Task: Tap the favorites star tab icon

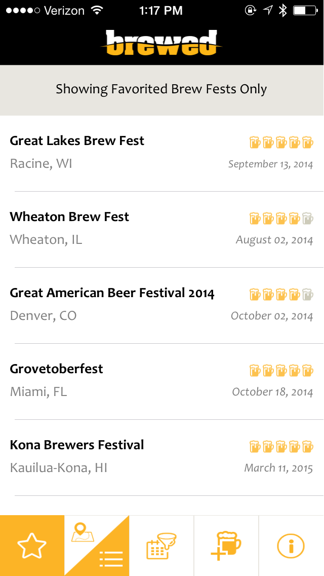Action: pyautogui.click(x=32, y=546)
